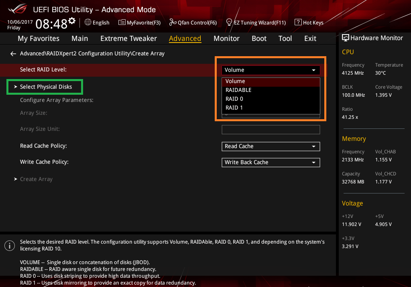Click the Create Array entry
This screenshot has height=287, width=411.
click(36, 179)
